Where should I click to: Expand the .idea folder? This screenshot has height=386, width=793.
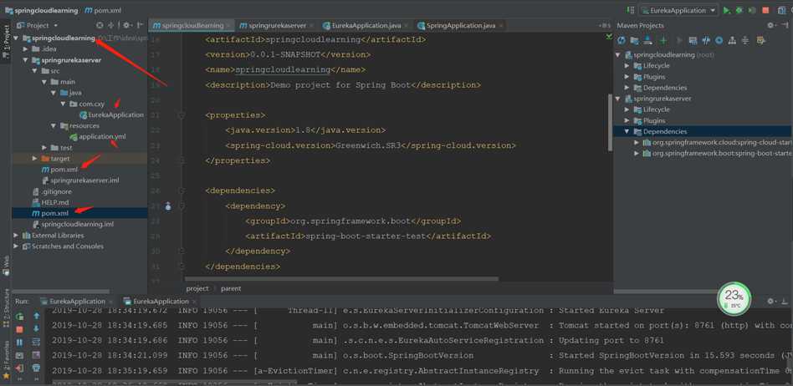click(x=26, y=49)
